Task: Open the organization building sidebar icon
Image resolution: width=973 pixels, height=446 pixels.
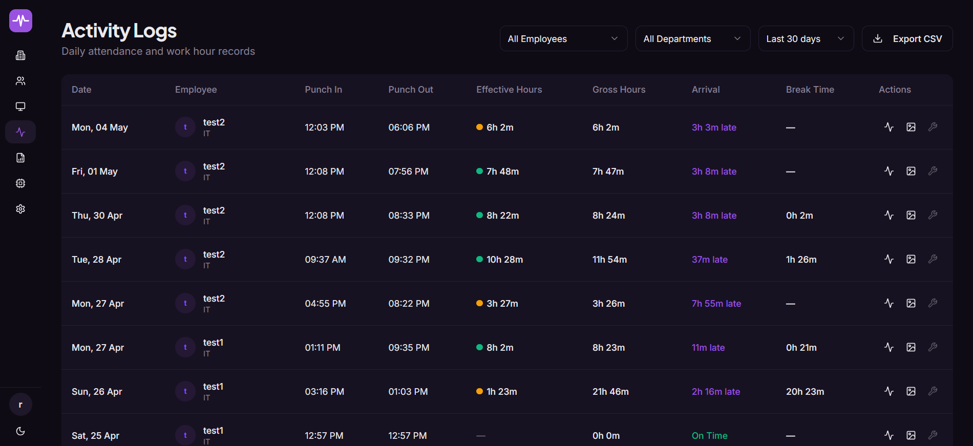Action: click(x=20, y=55)
